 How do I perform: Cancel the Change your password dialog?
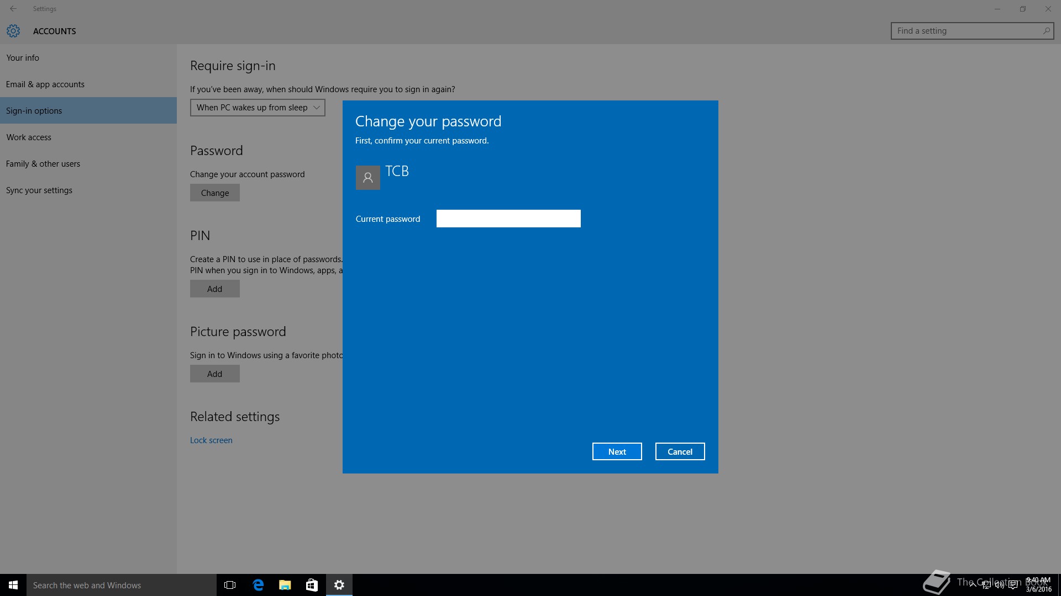pyautogui.click(x=680, y=451)
